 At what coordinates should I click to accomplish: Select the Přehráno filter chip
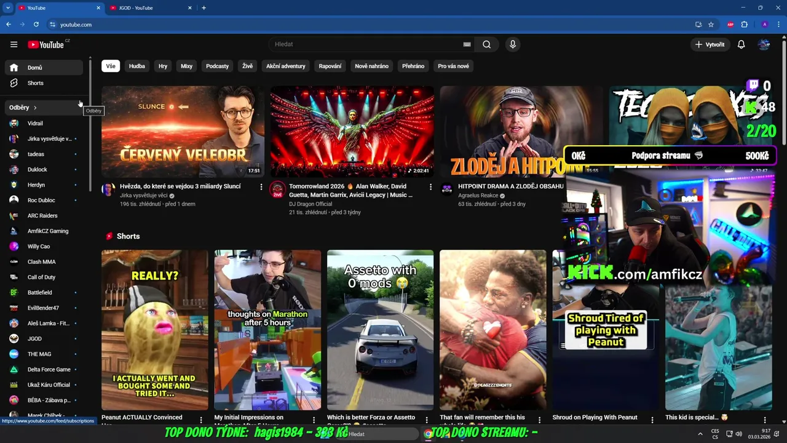[413, 66]
